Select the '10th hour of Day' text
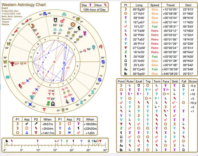Screen dimensions: 198x156 tap(94, 10)
